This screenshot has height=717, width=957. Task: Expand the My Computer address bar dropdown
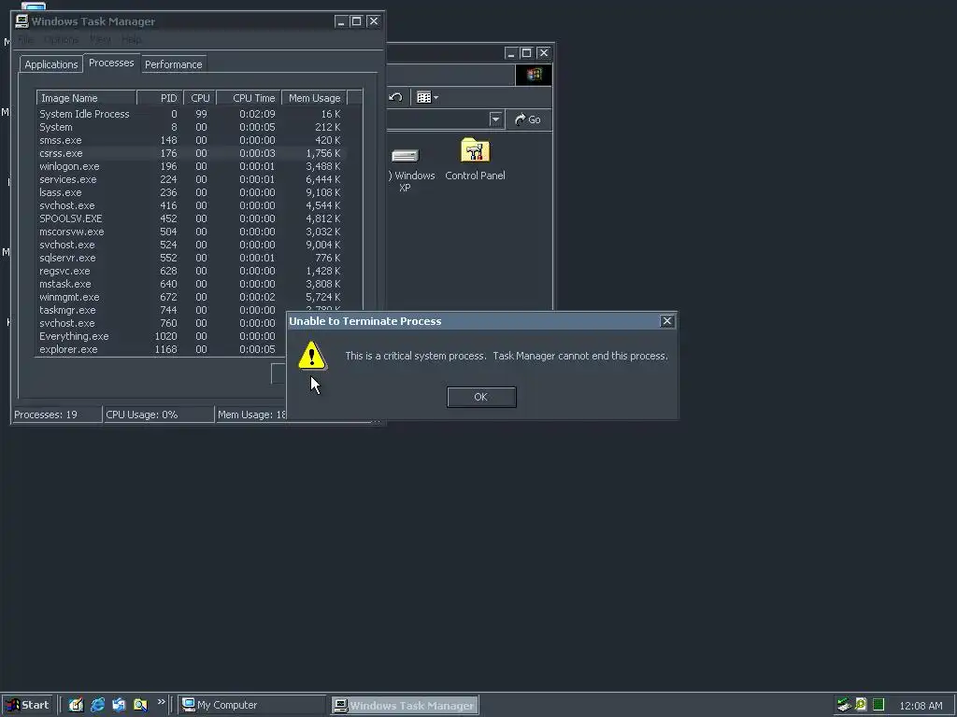[495, 119]
